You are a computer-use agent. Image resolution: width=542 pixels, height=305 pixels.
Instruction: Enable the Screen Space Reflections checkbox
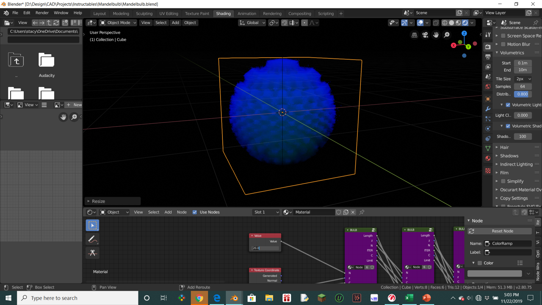pos(503,36)
